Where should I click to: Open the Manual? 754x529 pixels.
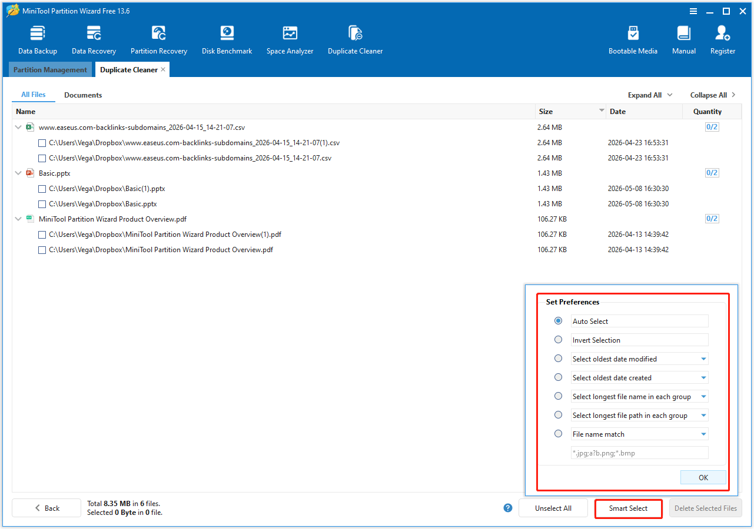[684, 40]
